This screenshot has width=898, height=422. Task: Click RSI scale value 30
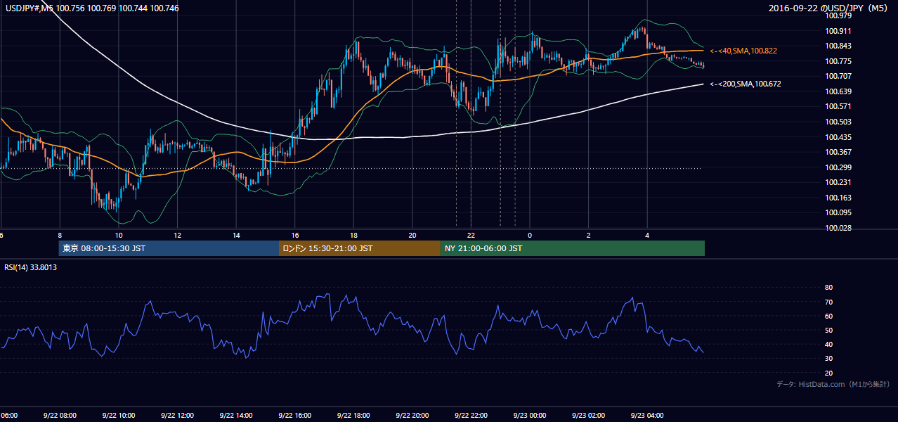pos(828,359)
